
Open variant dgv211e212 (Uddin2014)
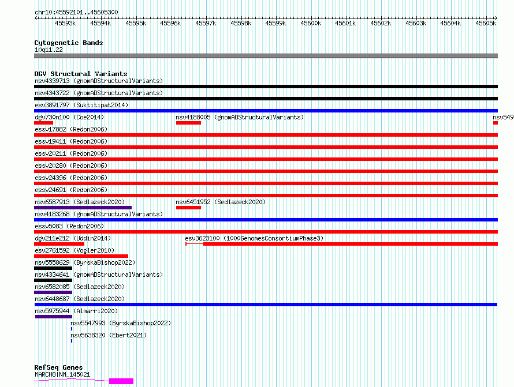pos(73,238)
